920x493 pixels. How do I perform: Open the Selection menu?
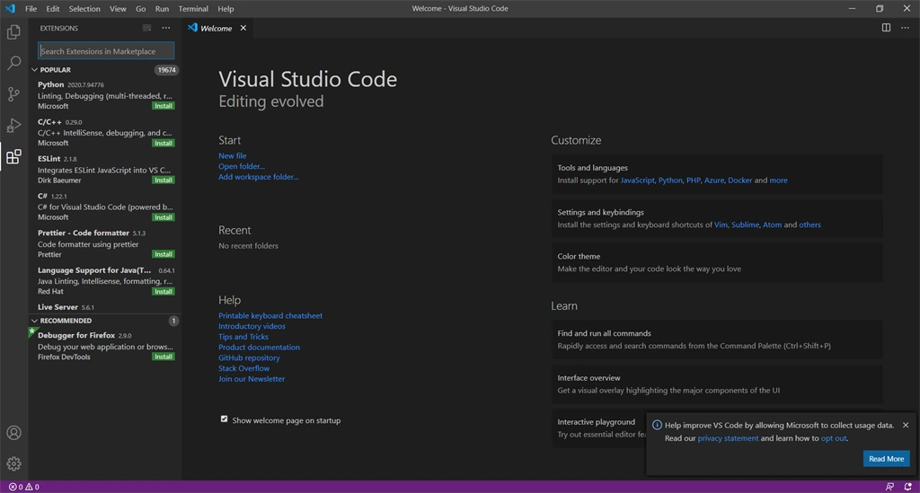(x=84, y=9)
